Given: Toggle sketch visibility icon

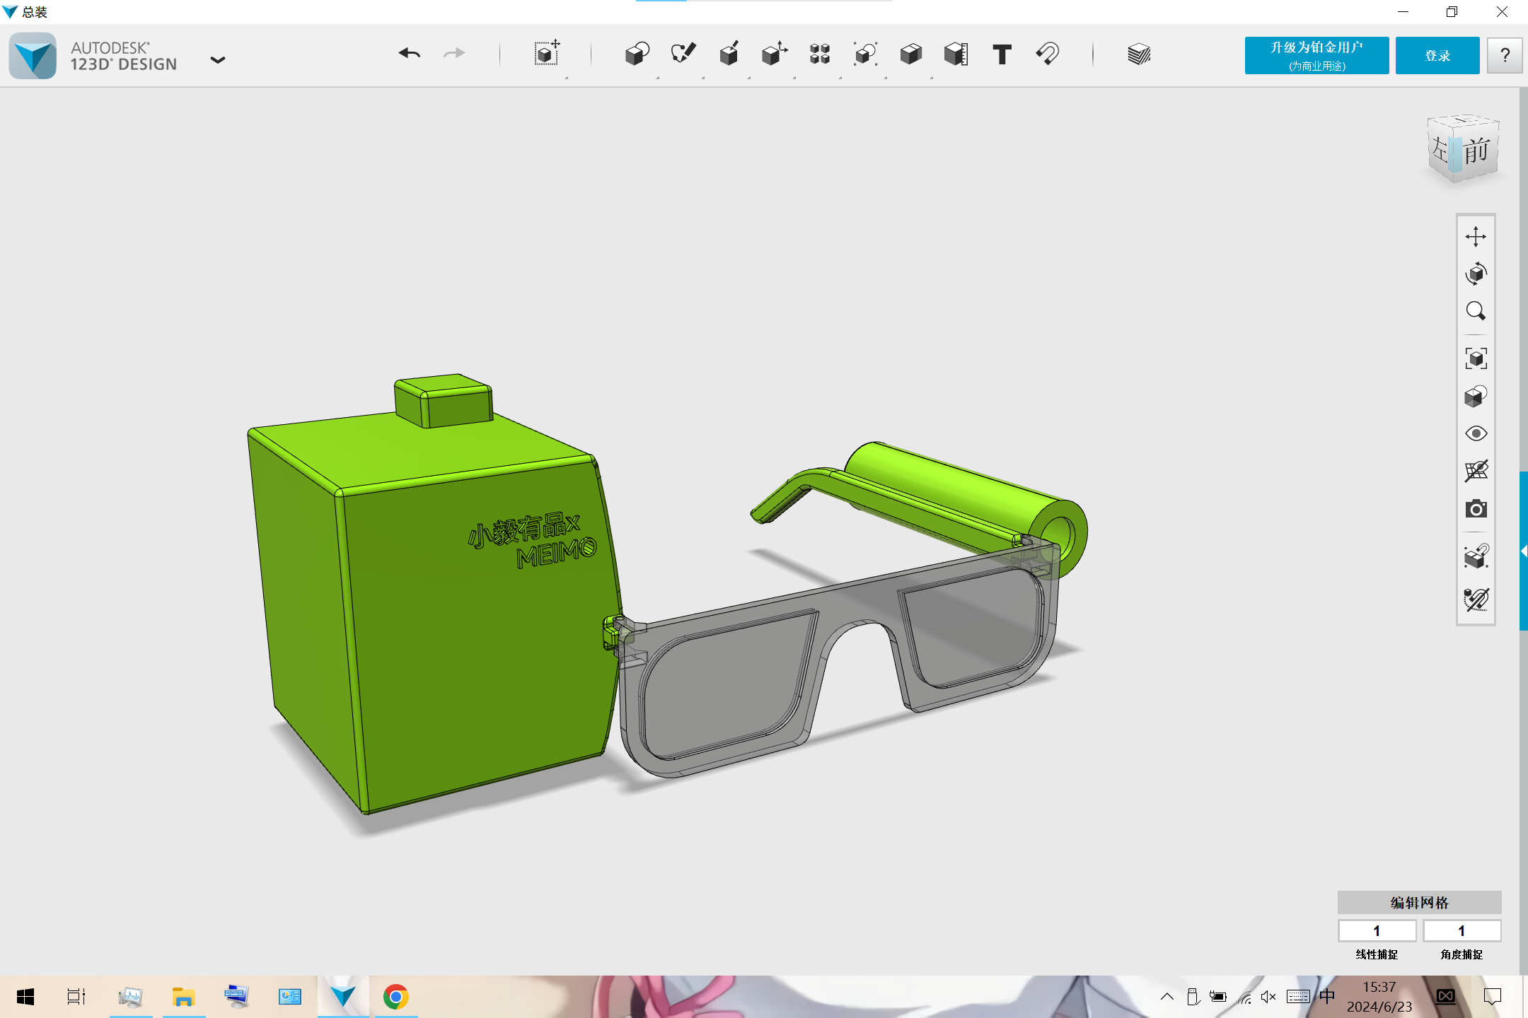Looking at the screenshot, I should coord(1476,599).
